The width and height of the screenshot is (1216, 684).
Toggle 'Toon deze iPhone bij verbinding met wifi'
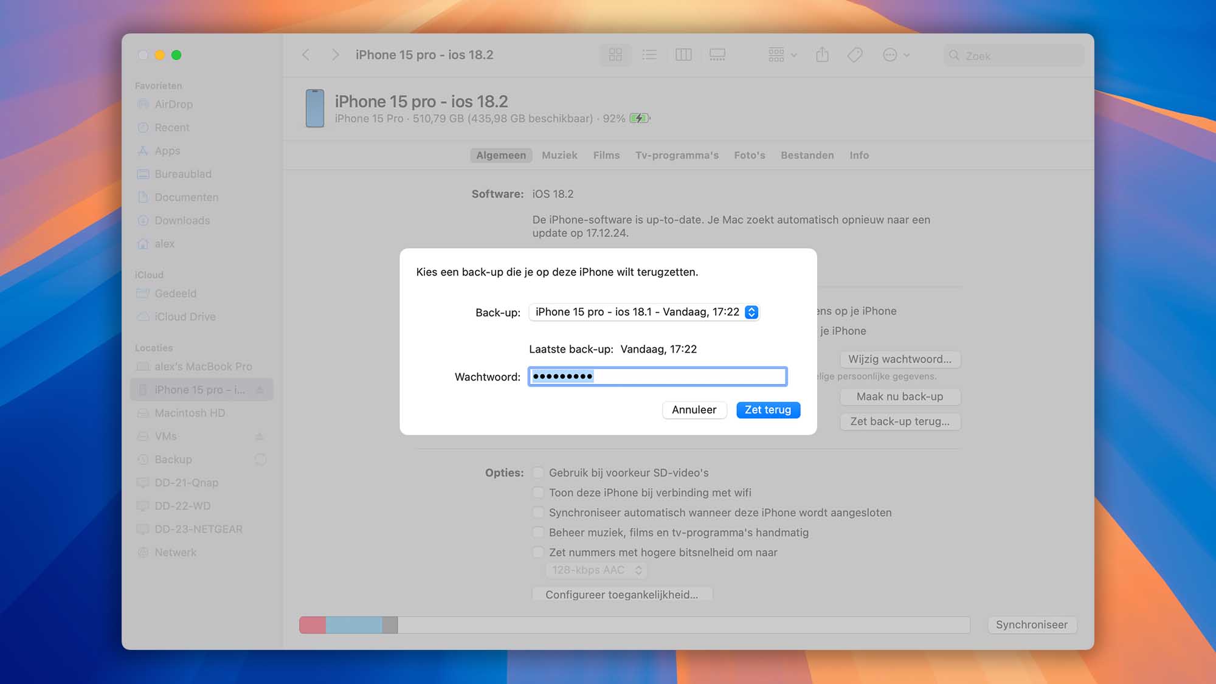click(x=538, y=492)
